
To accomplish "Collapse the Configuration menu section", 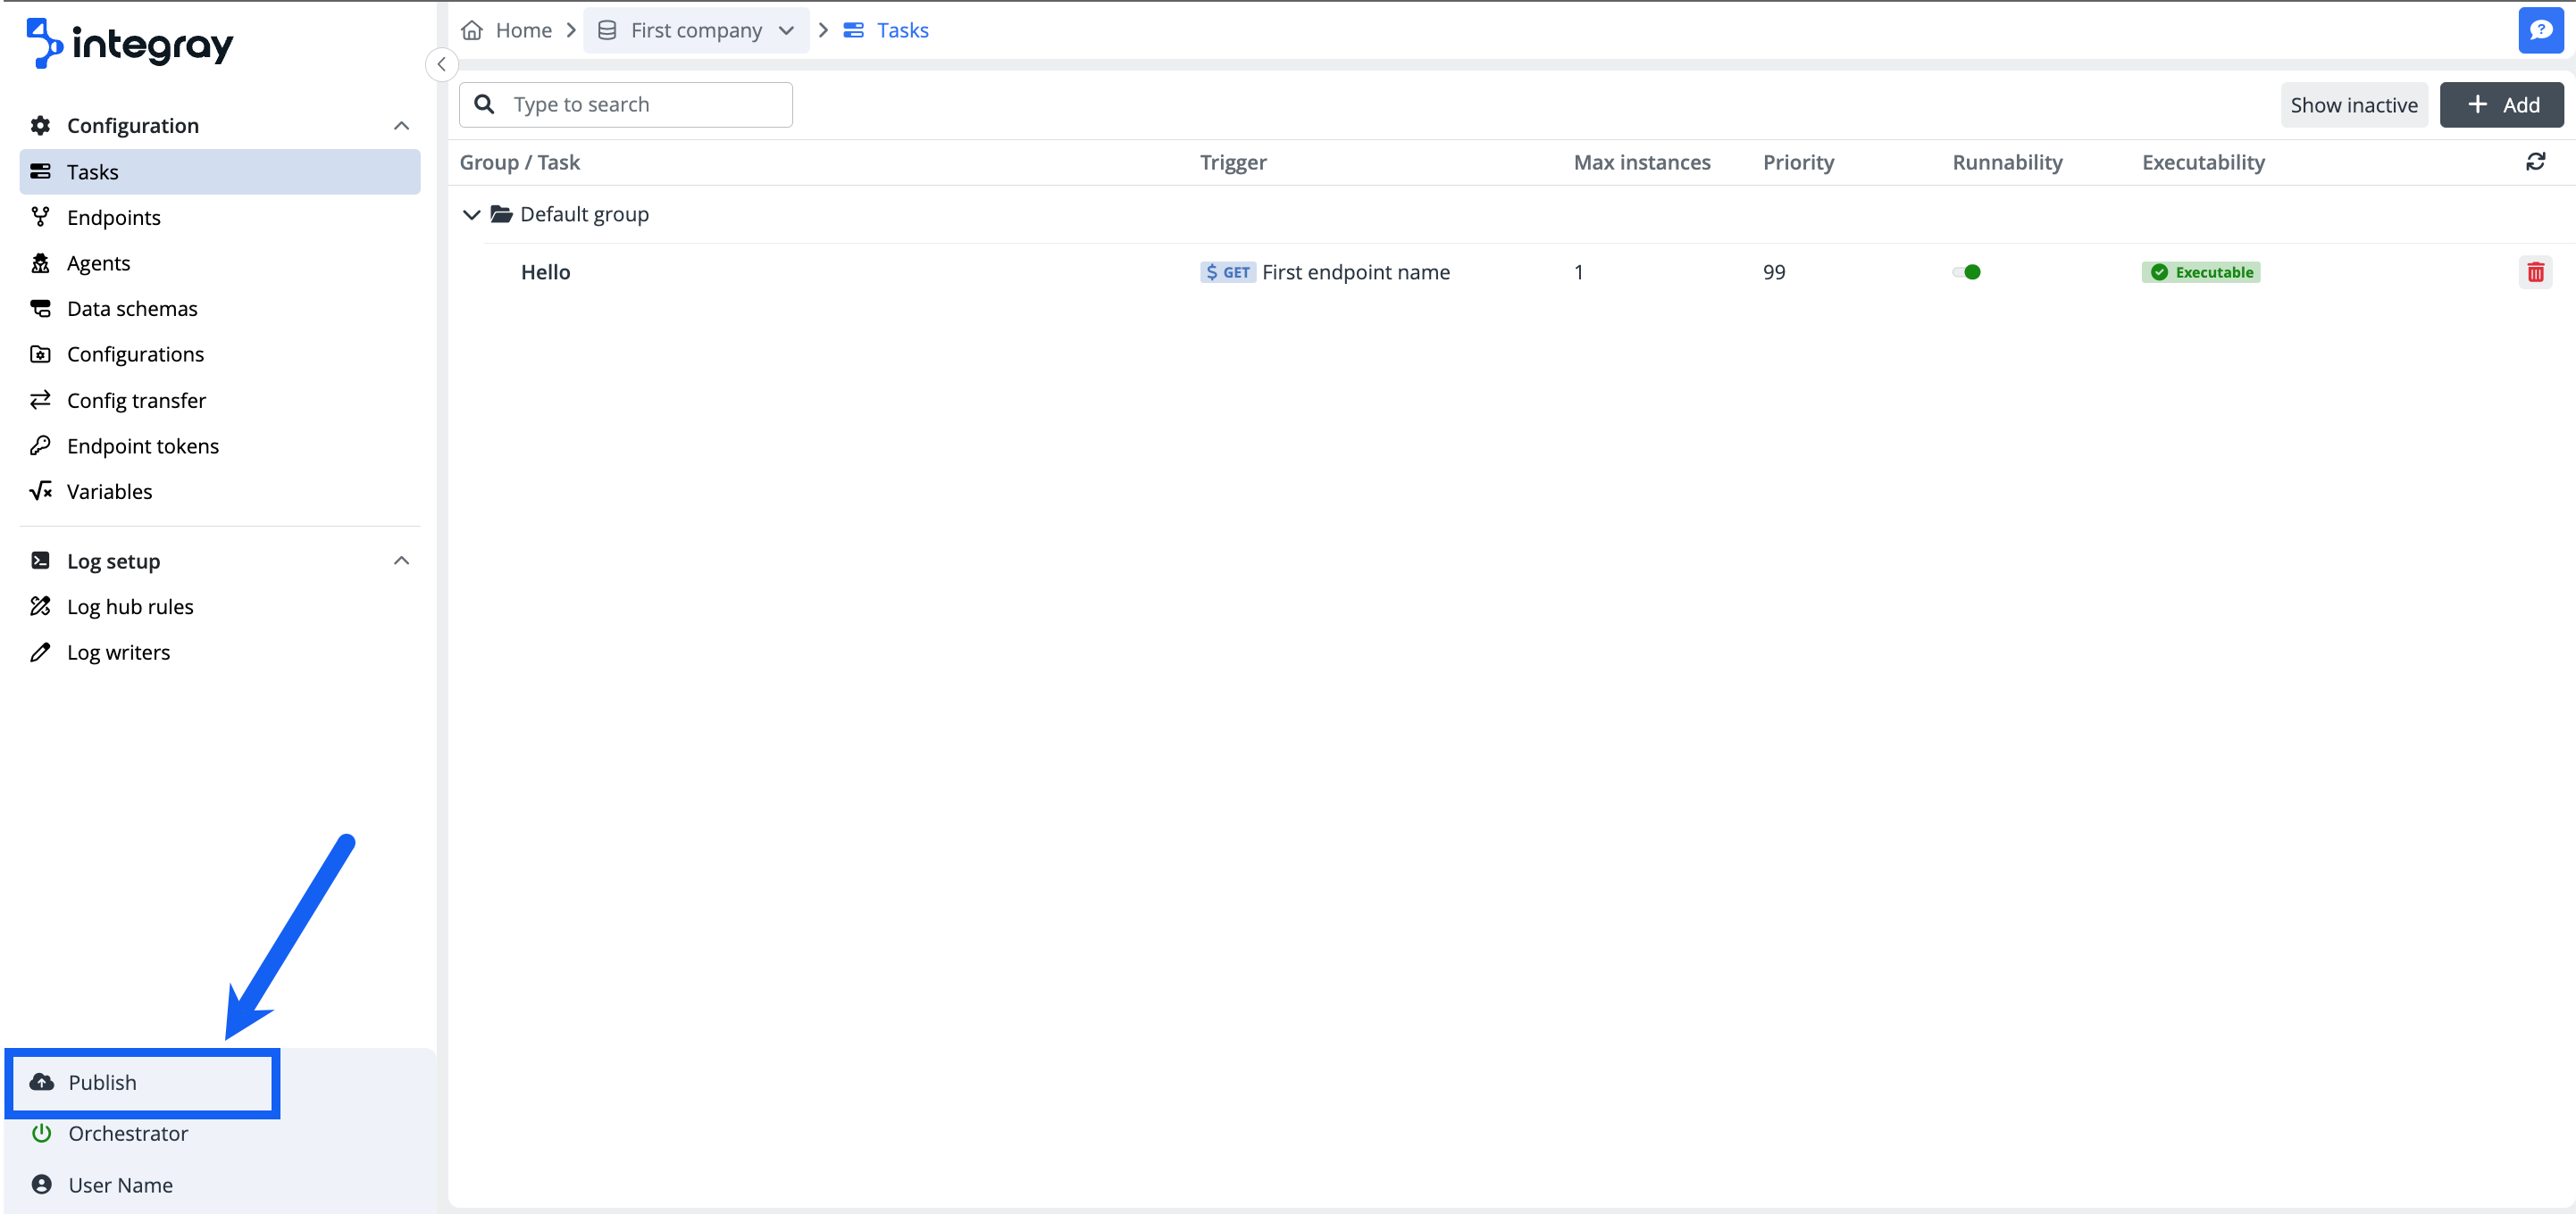I will point(401,126).
